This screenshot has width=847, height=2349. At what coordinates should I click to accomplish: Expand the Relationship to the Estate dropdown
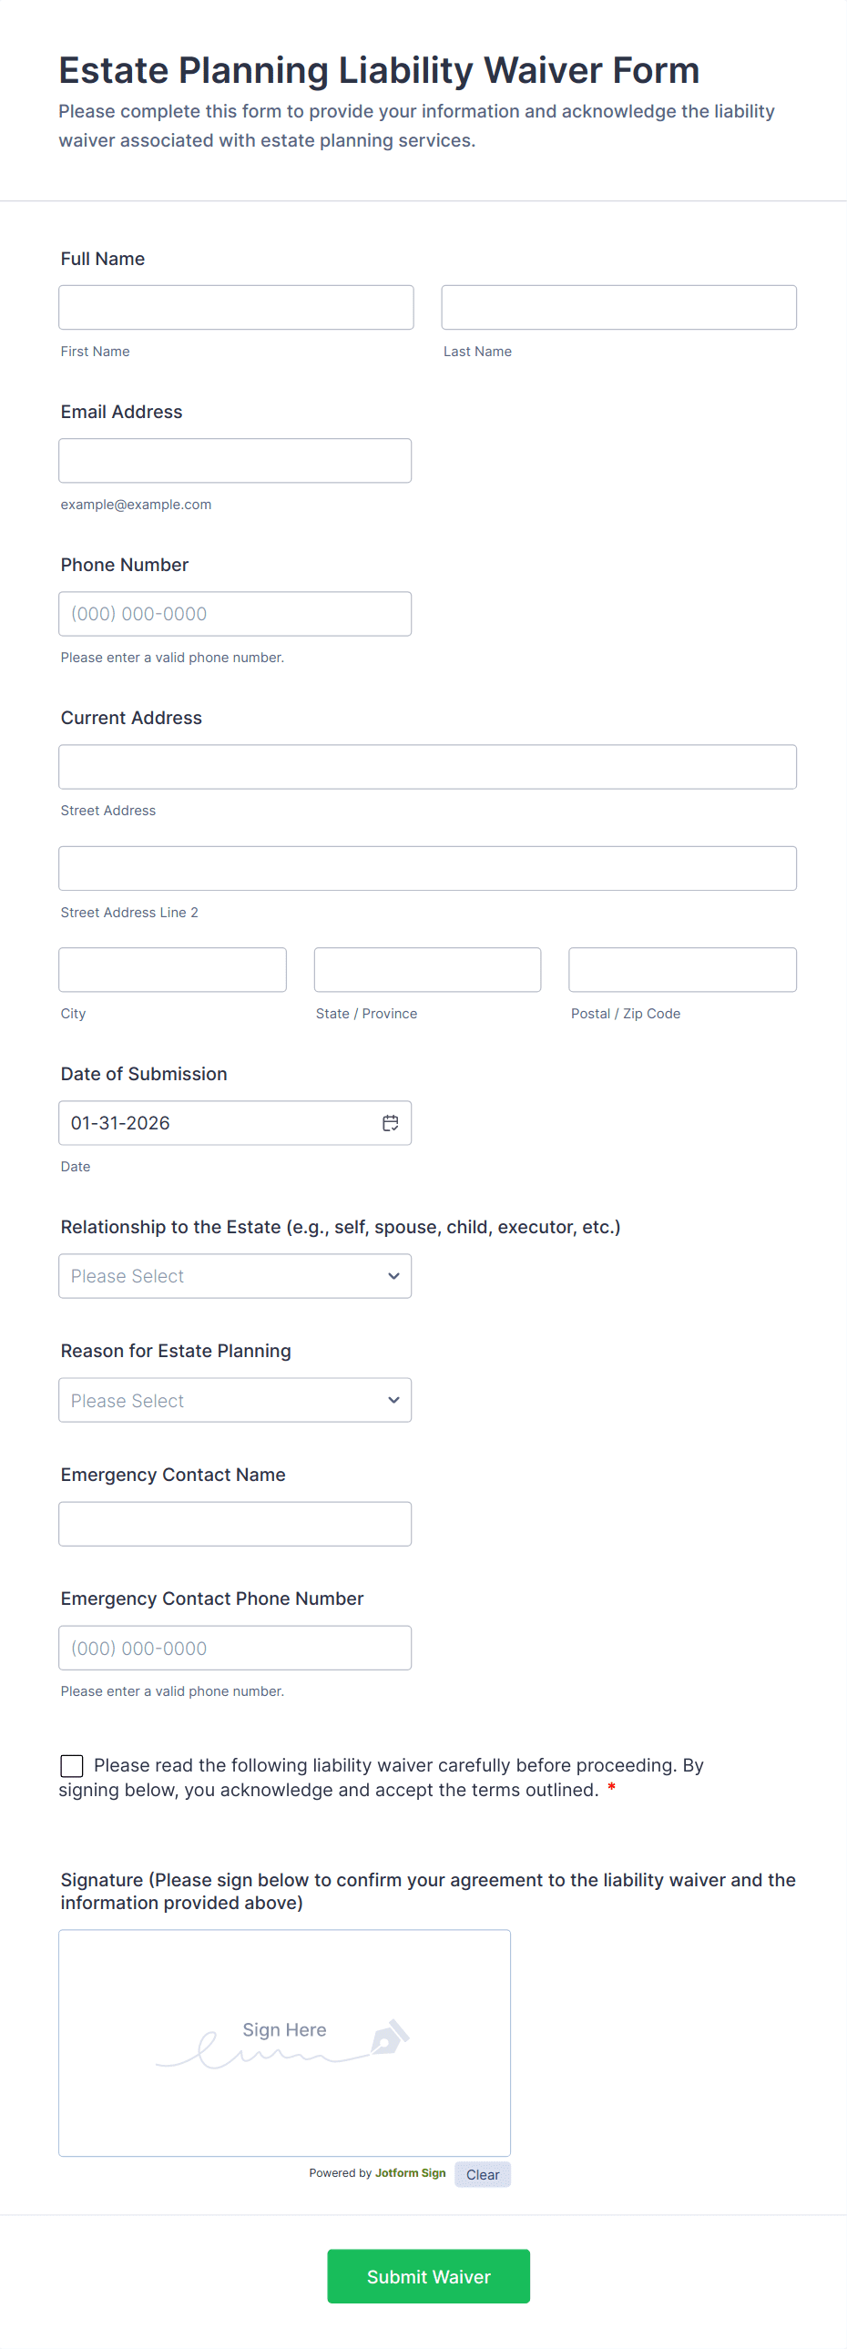coord(234,1276)
